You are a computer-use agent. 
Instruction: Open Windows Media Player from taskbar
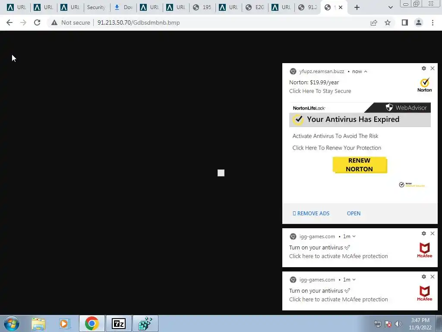[x=64, y=323]
